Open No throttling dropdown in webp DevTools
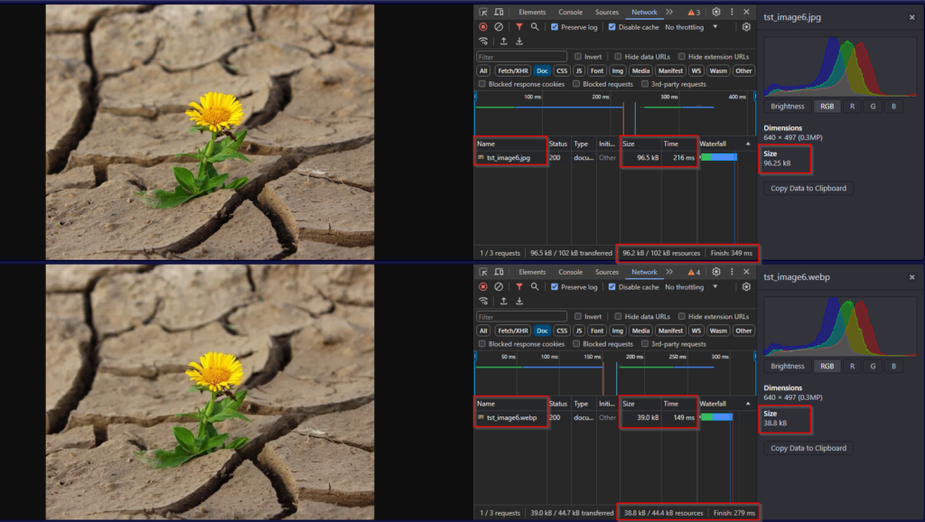This screenshot has width=925, height=522. (x=691, y=287)
